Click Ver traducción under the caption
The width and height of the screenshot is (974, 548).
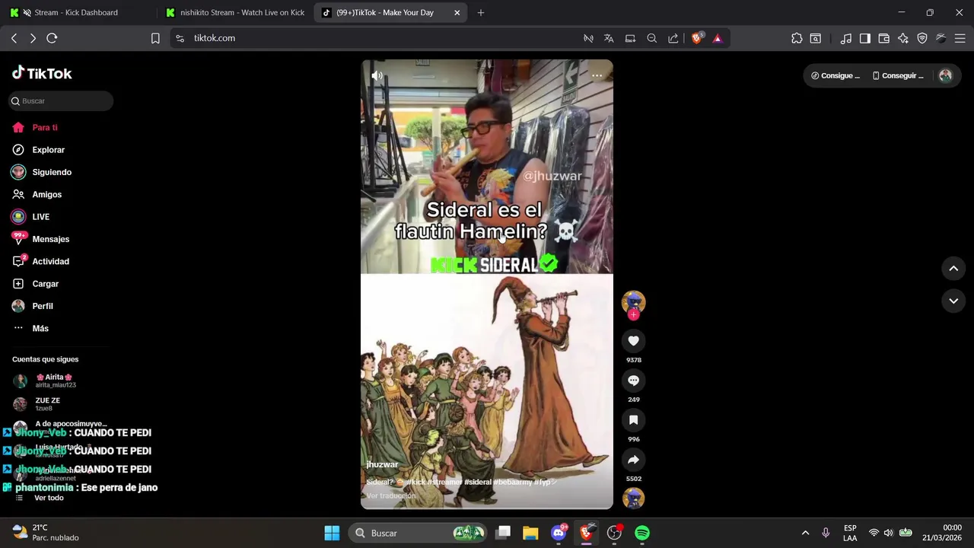click(x=390, y=495)
